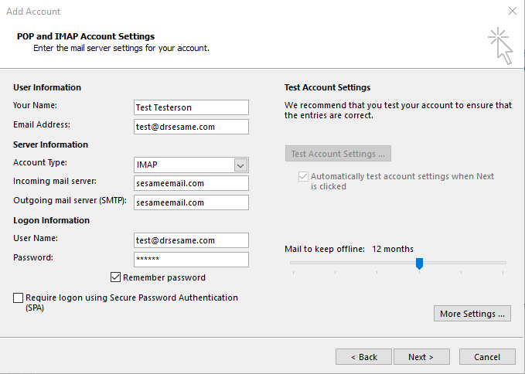Enable Secure Password Authentication (SPA) checkbox

click(x=19, y=297)
